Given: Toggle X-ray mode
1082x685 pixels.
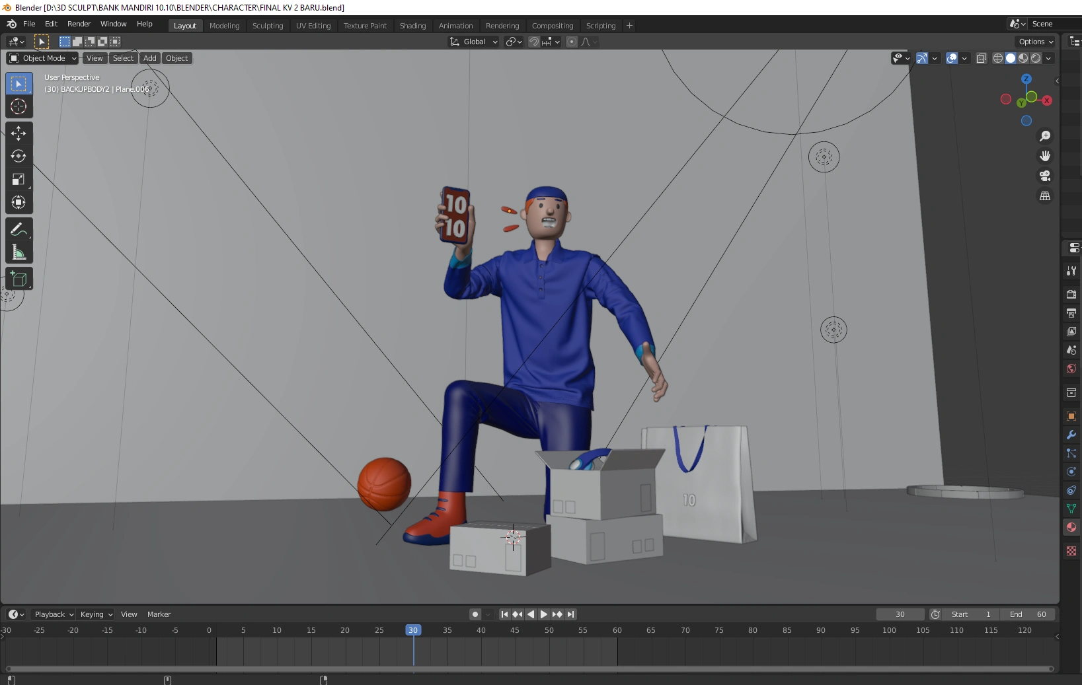Looking at the screenshot, I should (x=982, y=58).
